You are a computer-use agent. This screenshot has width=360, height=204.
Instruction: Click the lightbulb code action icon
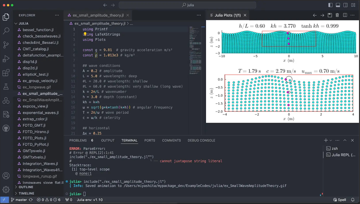85,34
